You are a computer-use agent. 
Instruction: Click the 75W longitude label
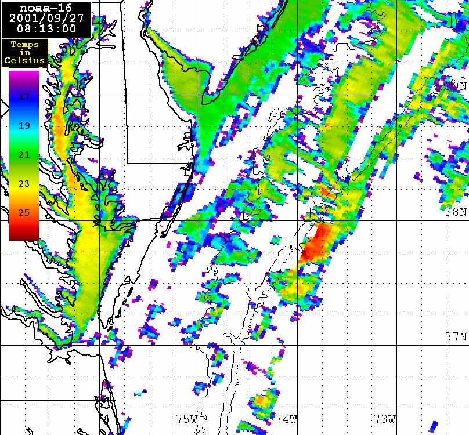pyautogui.click(x=187, y=419)
